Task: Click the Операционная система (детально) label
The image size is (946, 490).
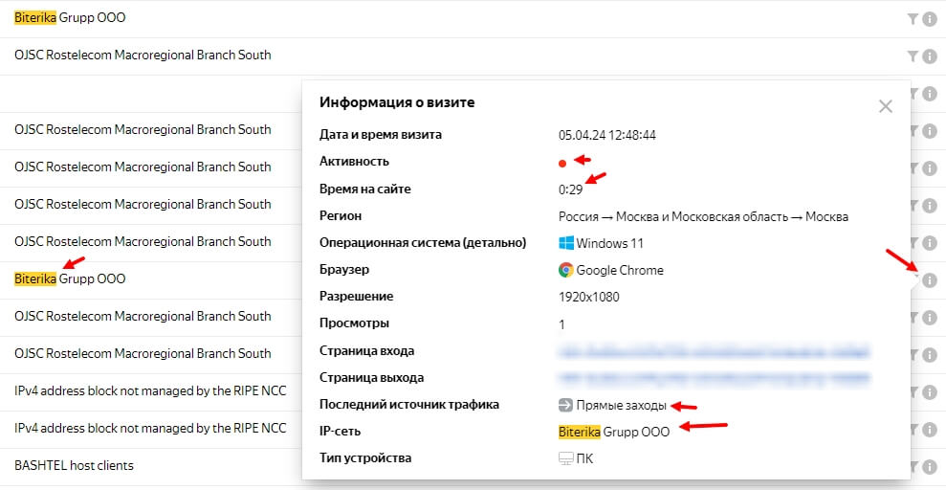Action: point(423,243)
